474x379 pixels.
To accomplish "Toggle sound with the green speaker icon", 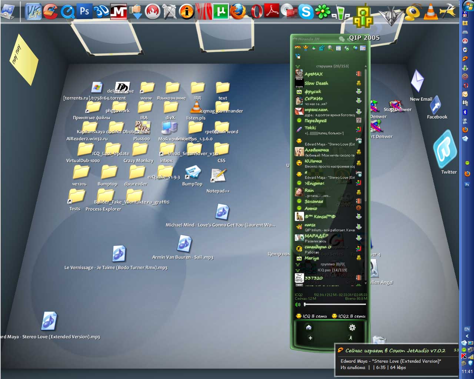I will tap(298, 305).
